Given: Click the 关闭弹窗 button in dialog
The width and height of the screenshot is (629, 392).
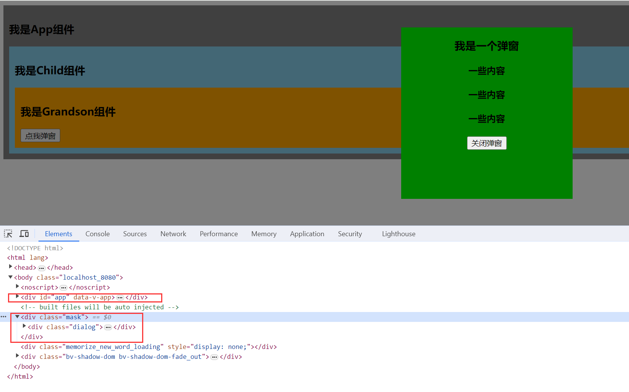Looking at the screenshot, I should [487, 143].
